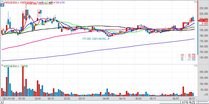
Task: Click the 04/19 date axis label
Action: click(122, 99)
